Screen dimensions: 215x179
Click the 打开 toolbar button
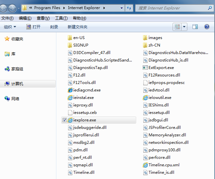point(34,27)
